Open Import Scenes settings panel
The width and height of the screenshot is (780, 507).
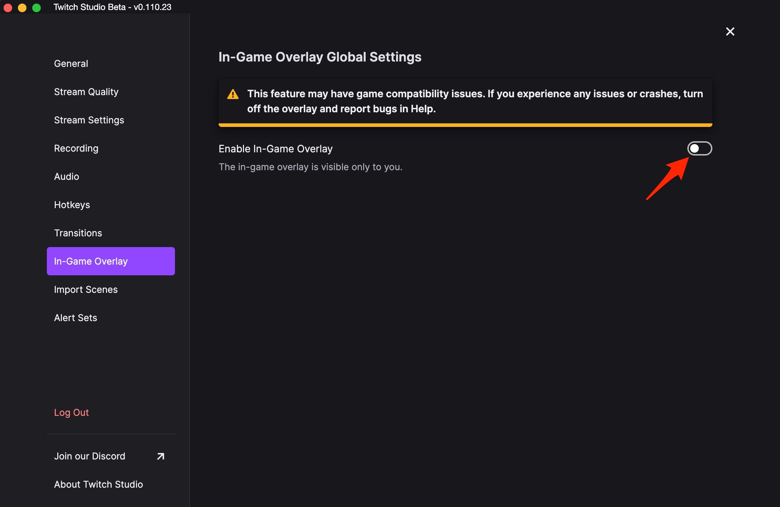pos(85,289)
